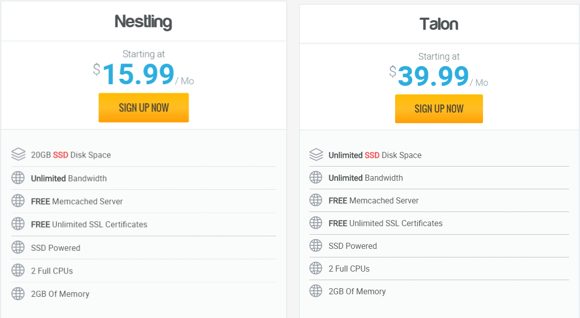
Task: Click the Talon plan title heading
Action: pos(439,24)
